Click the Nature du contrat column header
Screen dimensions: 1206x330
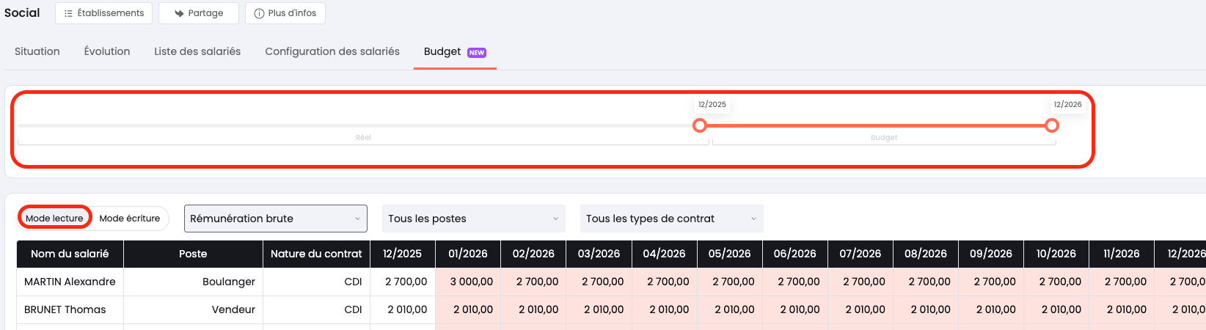(316, 254)
